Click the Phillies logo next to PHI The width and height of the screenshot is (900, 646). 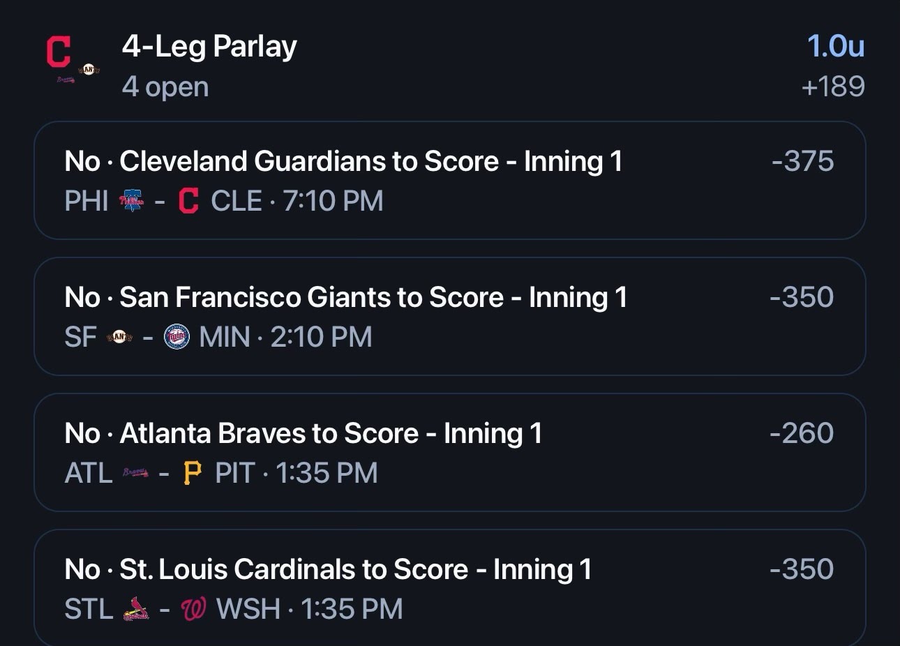click(x=132, y=201)
